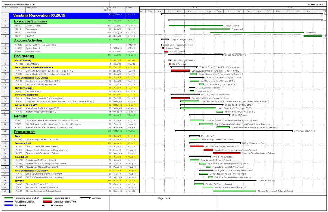This screenshot has height=212, width=328.
Task: Collapse the Engineering group band
Action: (x=26, y=56)
